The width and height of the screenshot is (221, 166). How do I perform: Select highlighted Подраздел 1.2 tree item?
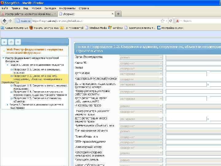point(35,79)
